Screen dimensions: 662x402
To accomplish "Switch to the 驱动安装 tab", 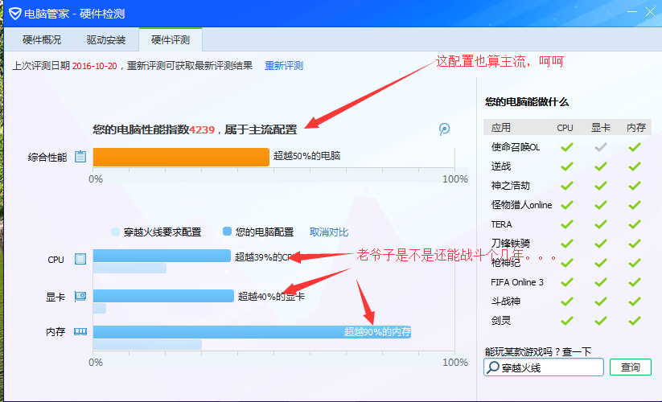I will pyautogui.click(x=106, y=39).
